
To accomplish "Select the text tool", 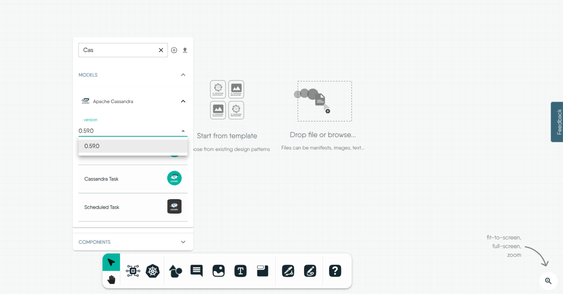I will coord(240,271).
